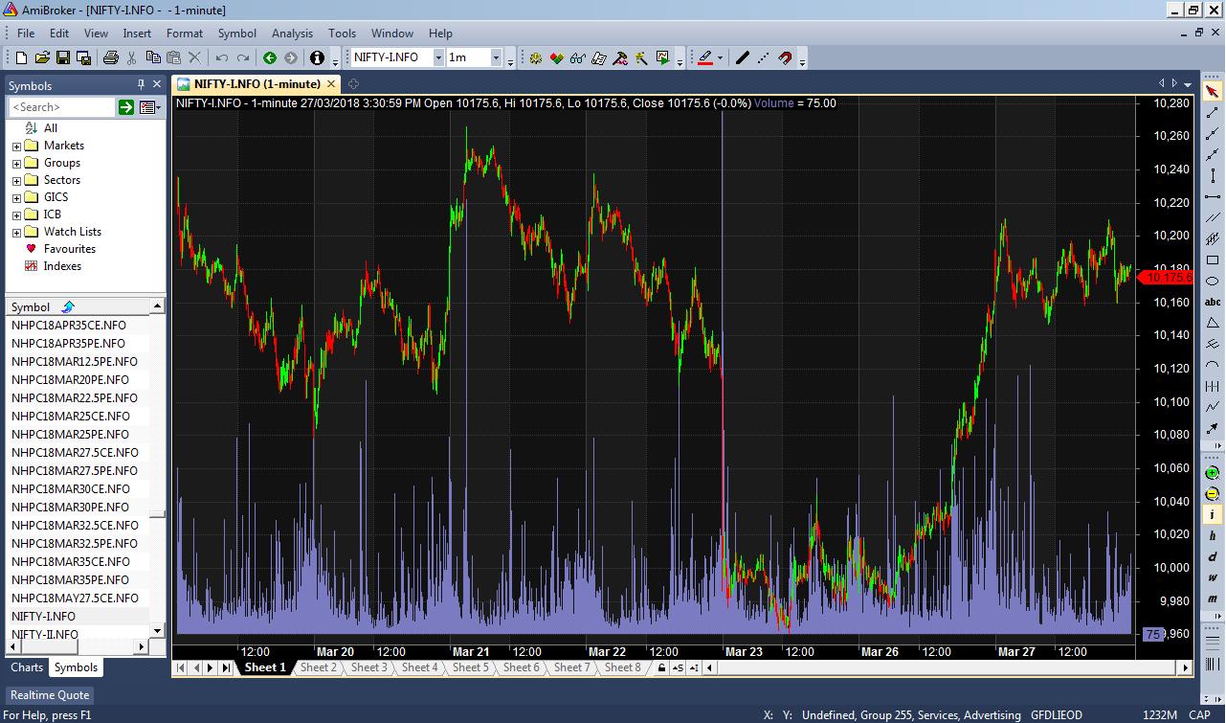Screen dimensions: 1226x723
Task: Open the Indexes tree item
Action: pos(62,266)
